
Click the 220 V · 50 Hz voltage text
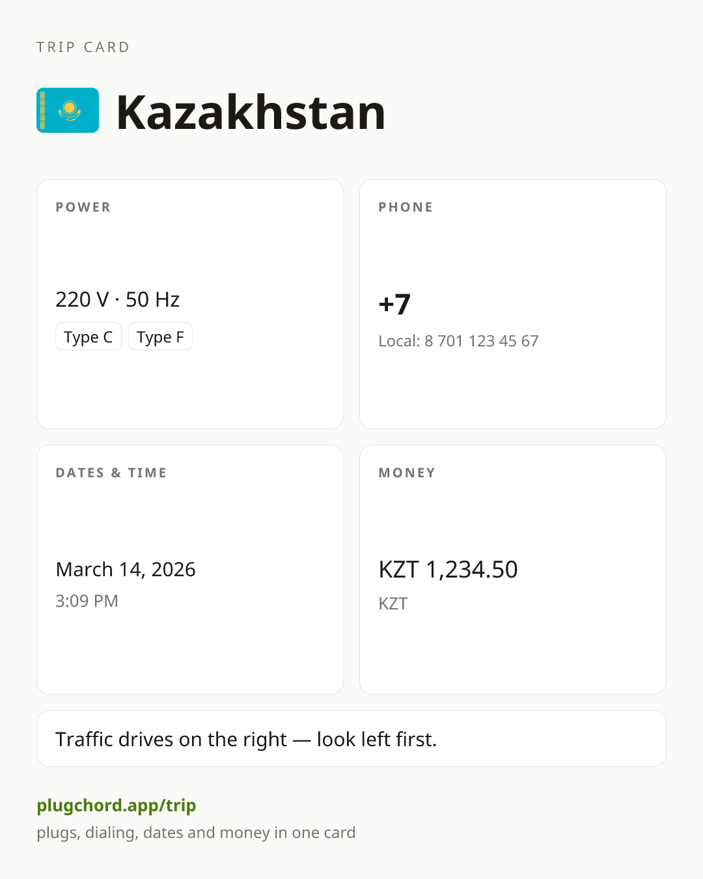coord(118,300)
